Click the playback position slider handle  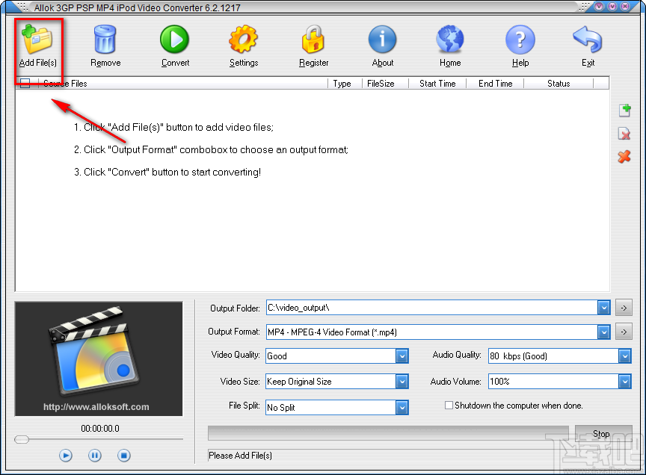click(21, 440)
